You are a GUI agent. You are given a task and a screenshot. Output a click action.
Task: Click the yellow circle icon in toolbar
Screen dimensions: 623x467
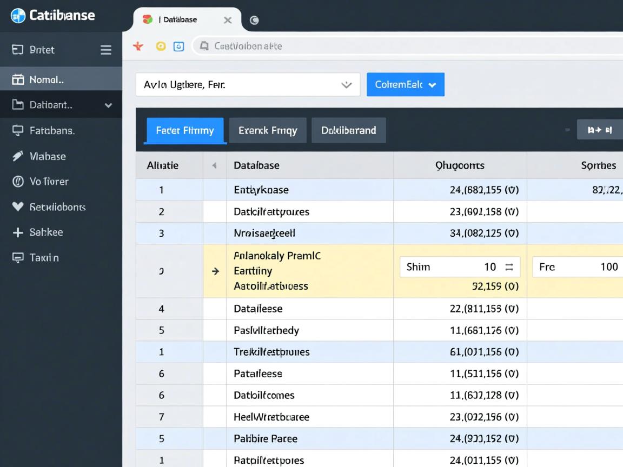tap(161, 46)
